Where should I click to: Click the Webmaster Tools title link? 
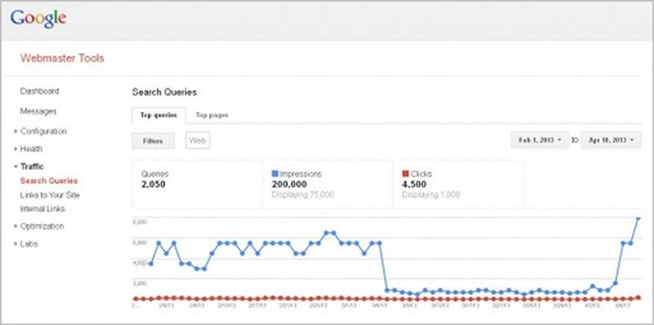(x=62, y=58)
